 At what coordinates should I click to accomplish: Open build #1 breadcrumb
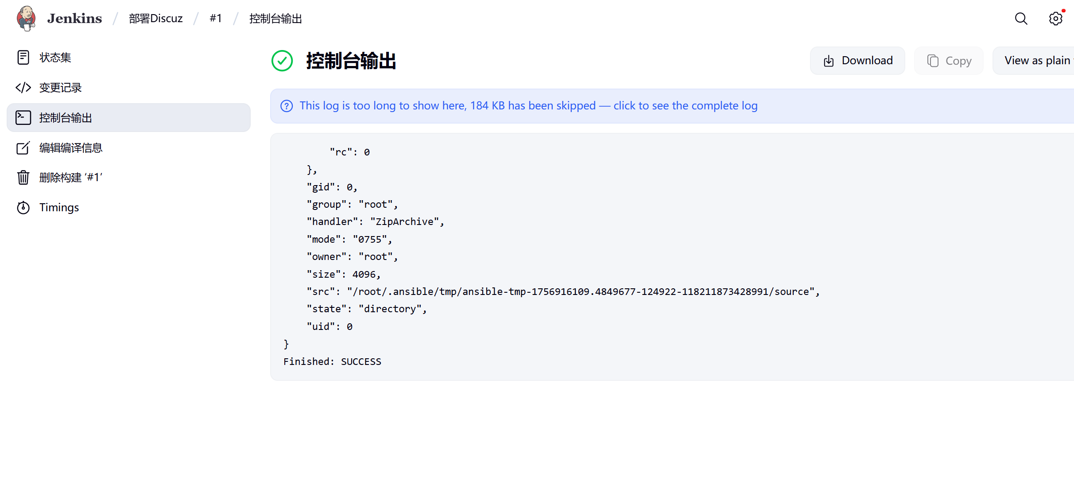[216, 19]
